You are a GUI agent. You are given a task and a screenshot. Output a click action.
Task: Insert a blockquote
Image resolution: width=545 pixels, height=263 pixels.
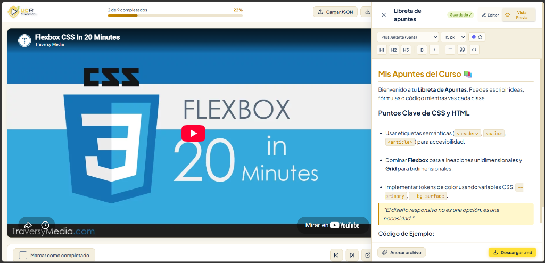(x=462, y=50)
